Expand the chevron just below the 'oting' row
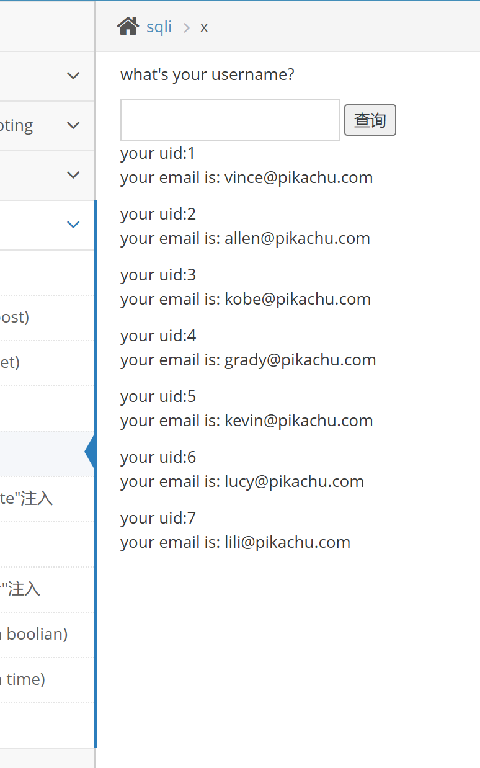 pos(73,175)
